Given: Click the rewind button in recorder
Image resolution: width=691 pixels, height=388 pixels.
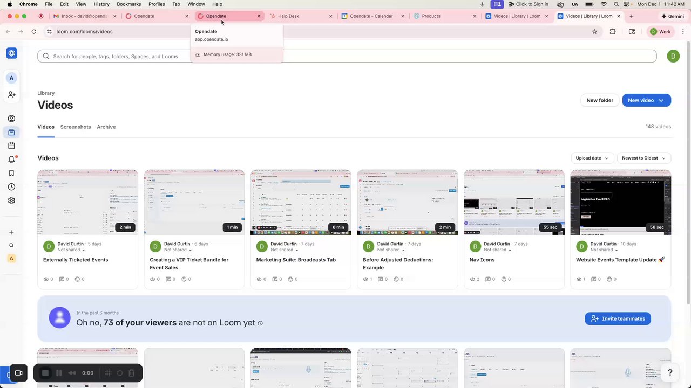Looking at the screenshot, I should [x=72, y=373].
